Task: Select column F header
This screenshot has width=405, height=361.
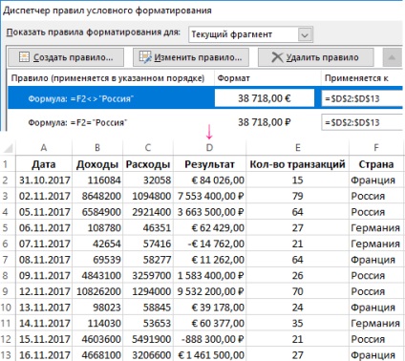Action: [x=376, y=148]
